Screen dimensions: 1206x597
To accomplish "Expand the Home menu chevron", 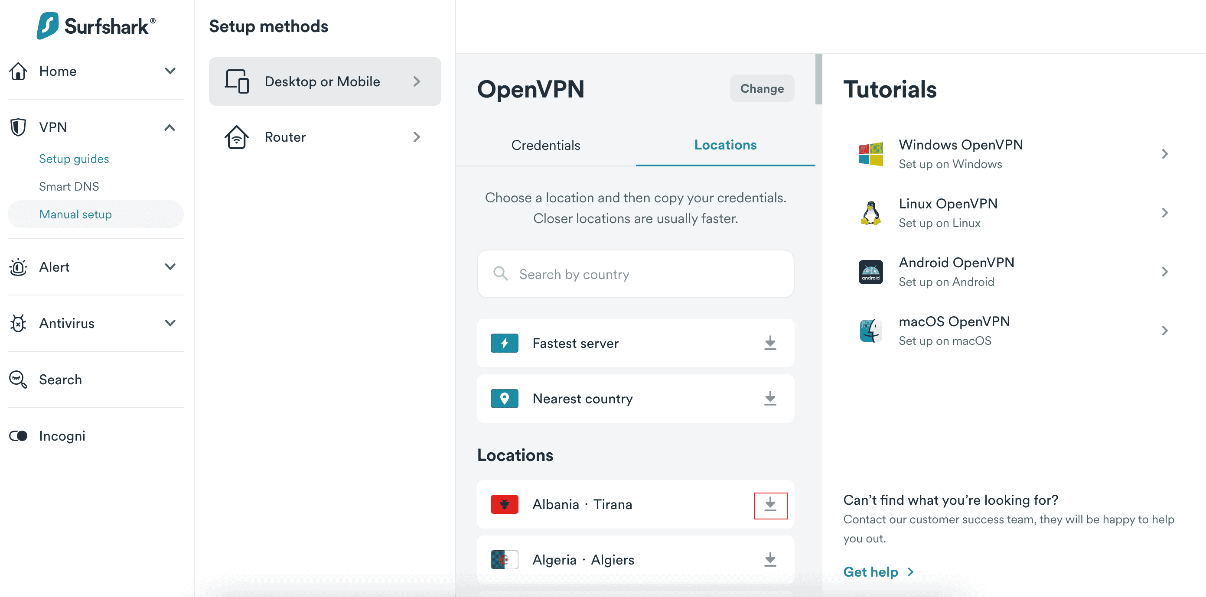I will click(x=170, y=71).
